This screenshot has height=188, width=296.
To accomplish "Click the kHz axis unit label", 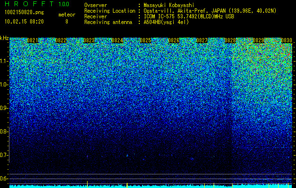I will [4, 38].
